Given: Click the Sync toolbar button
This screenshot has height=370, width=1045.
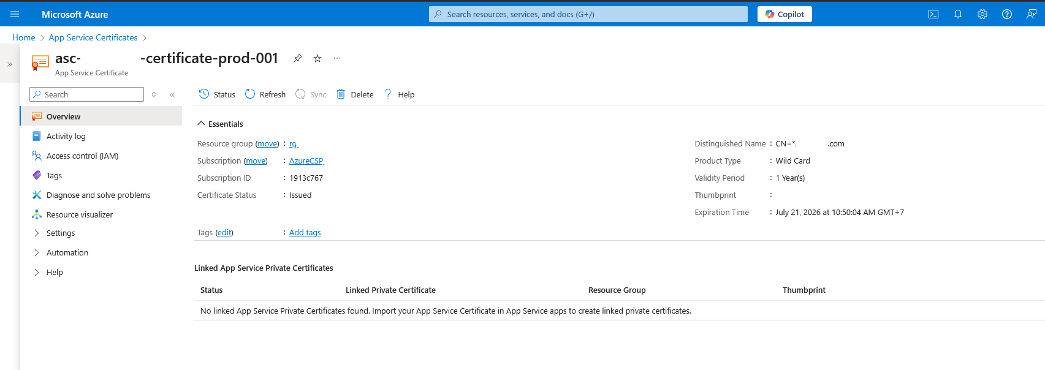Looking at the screenshot, I should tap(311, 94).
